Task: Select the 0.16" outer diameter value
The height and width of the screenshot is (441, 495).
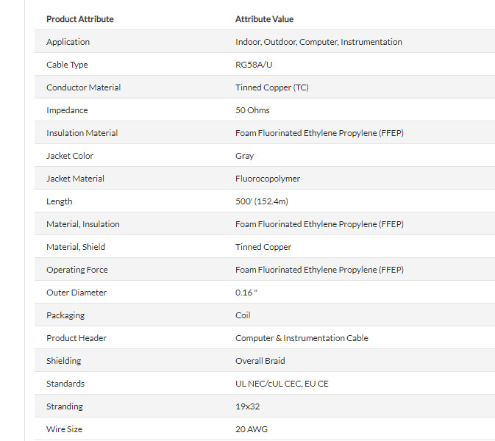Action: (x=246, y=293)
